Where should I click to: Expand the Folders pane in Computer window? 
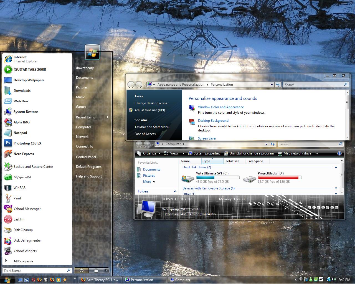point(175,191)
